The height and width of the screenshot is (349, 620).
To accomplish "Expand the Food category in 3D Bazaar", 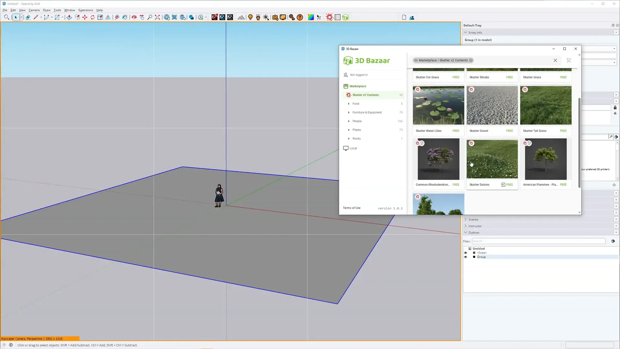I will pyautogui.click(x=349, y=104).
